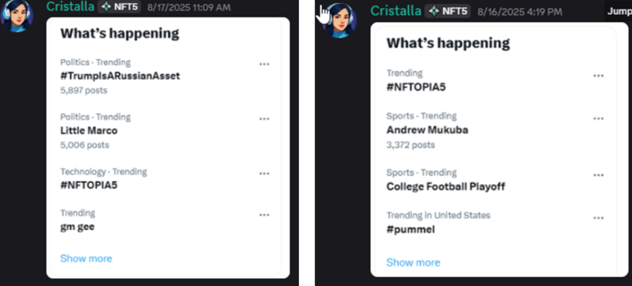Open the #TrumpIsARussianAsset trending topic
This screenshot has height=286, width=632.
tap(120, 76)
